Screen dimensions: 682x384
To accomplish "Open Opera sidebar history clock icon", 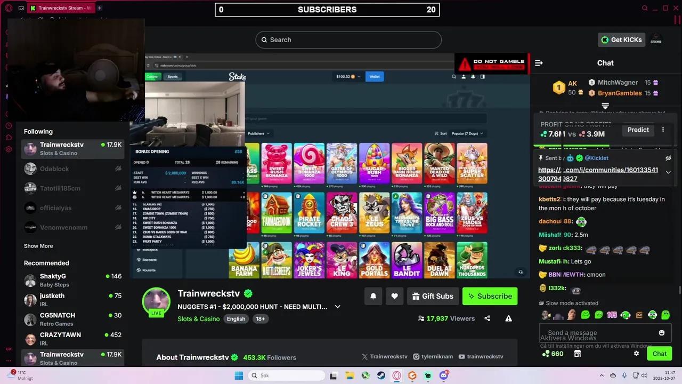I will click(x=9, y=126).
